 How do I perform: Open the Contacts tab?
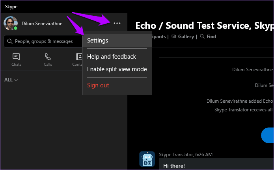[x=77, y=60]
